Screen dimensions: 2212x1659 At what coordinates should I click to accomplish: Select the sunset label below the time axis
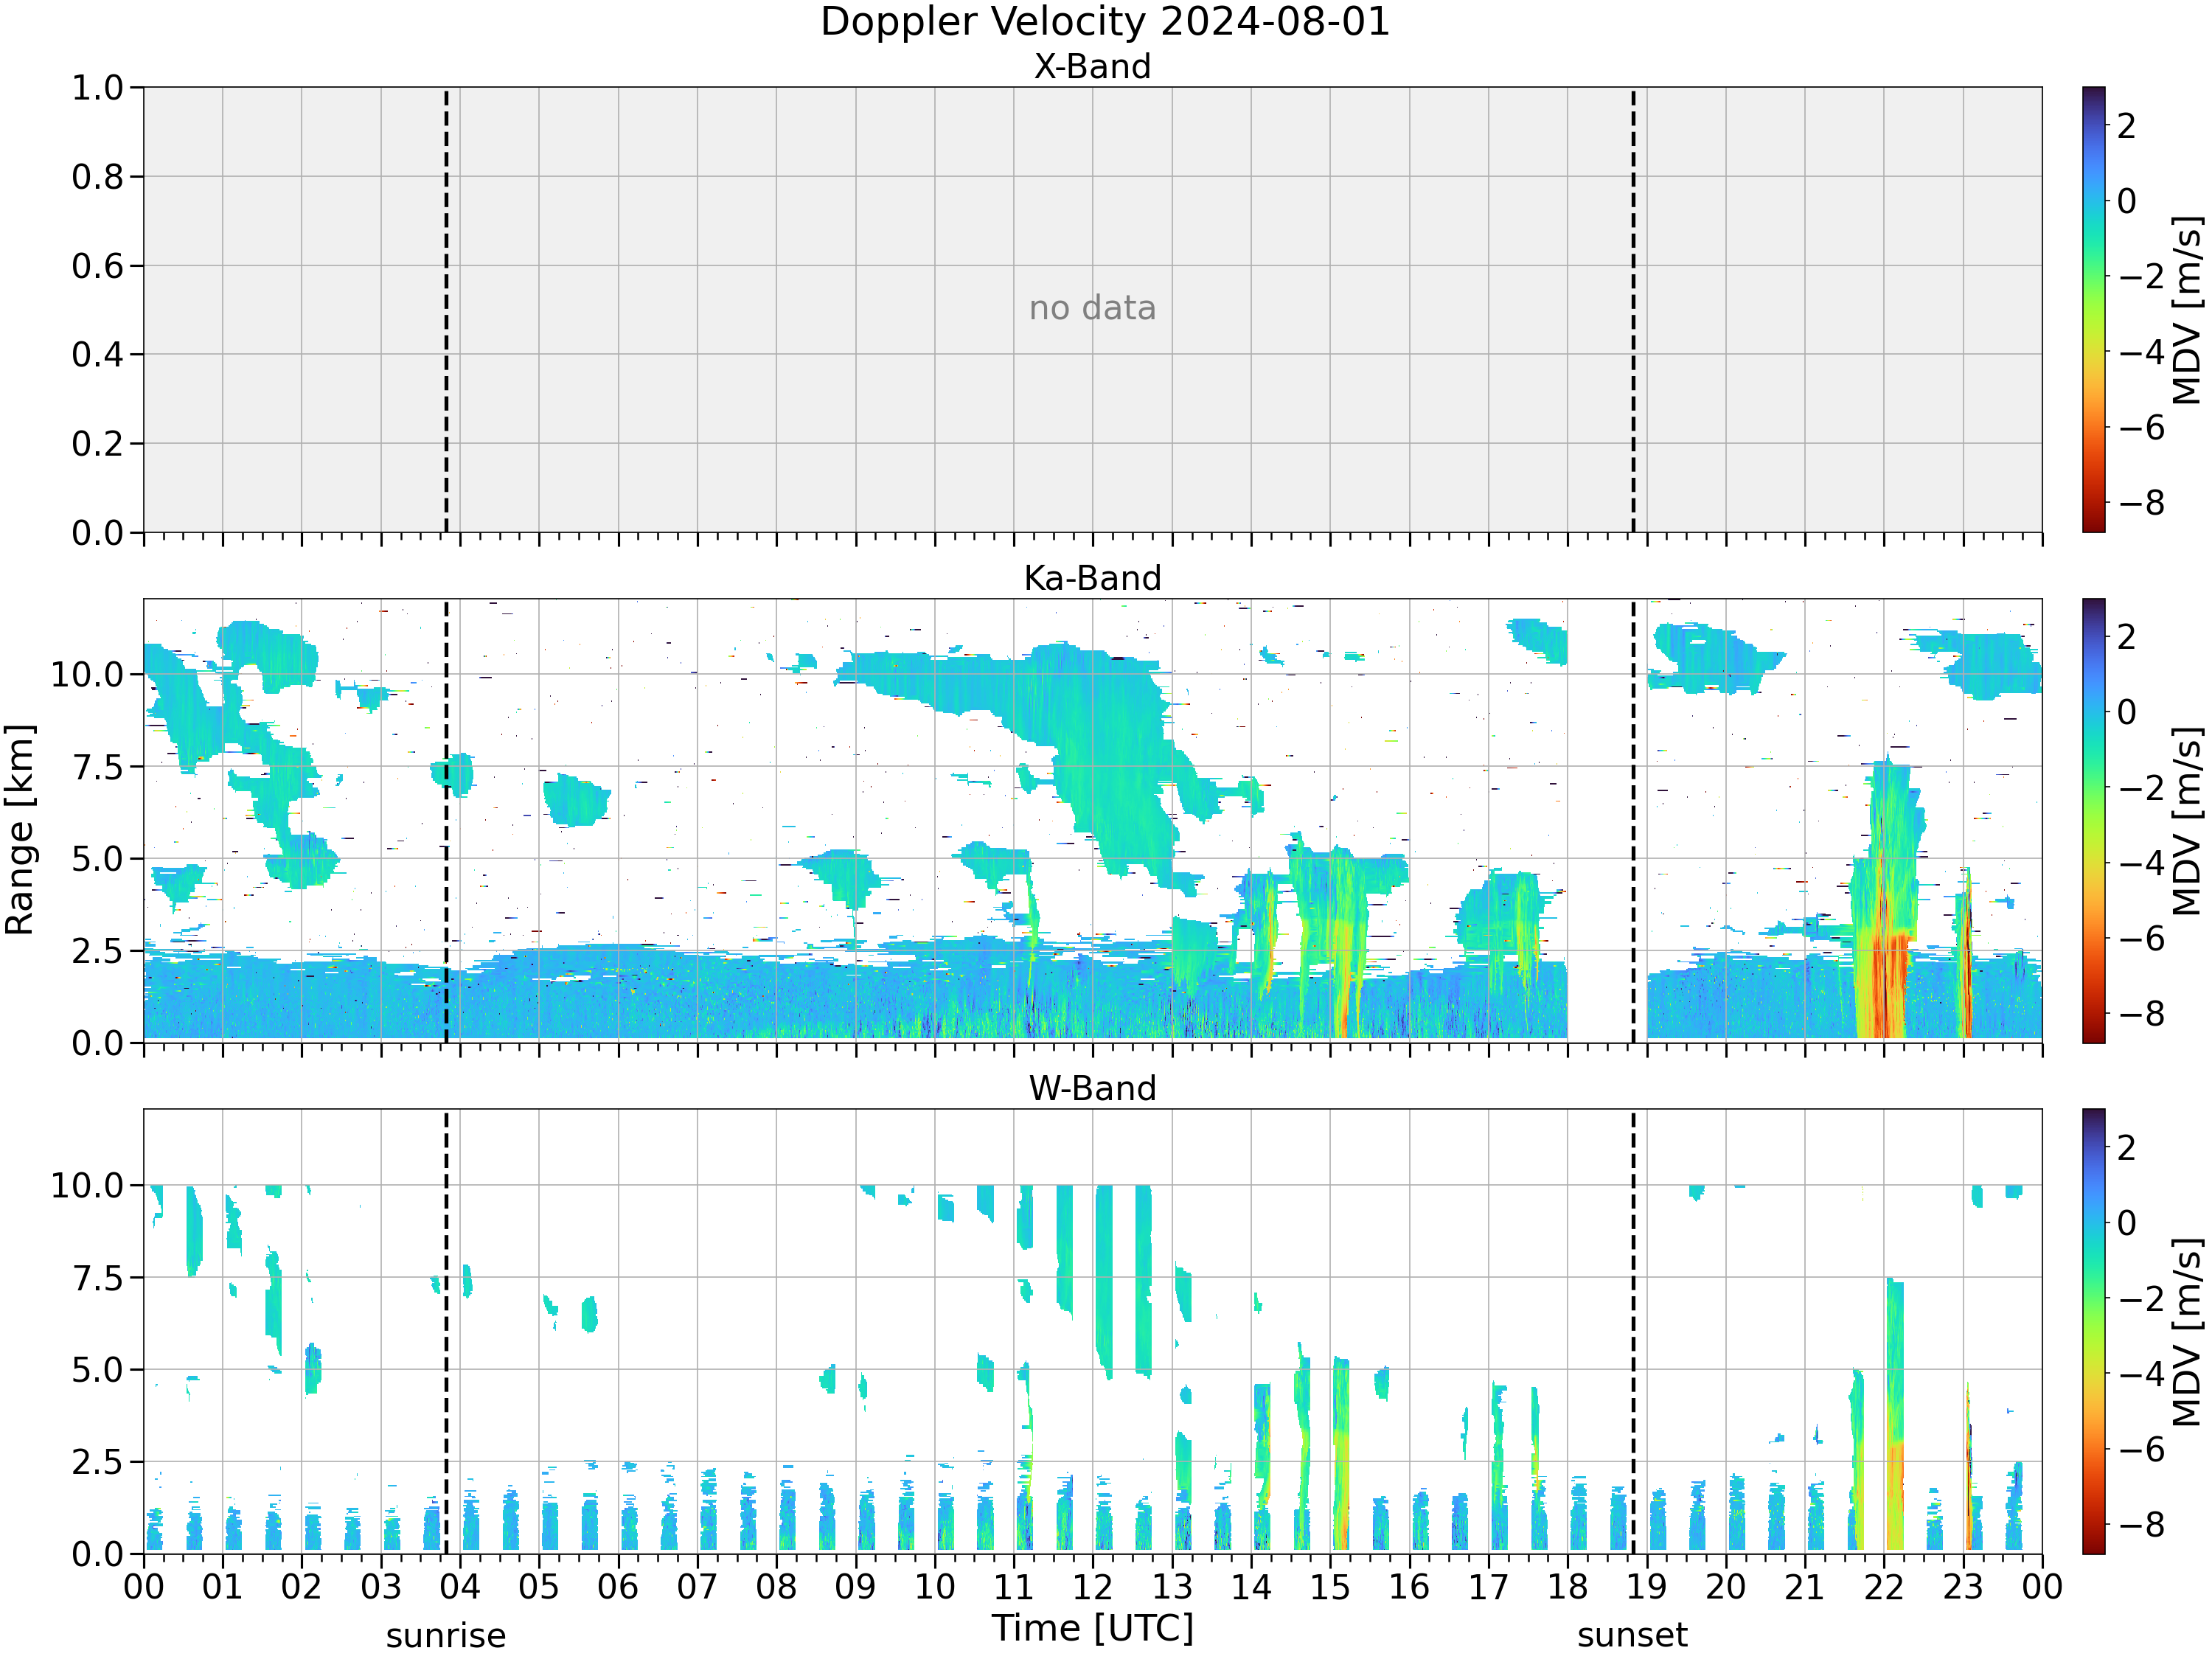1633,1636
